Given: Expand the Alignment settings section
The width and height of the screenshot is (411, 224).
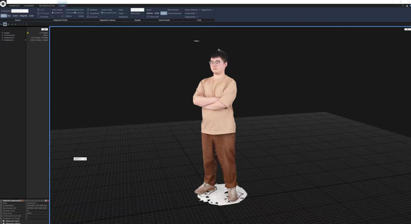Looking at the screenshot, I should [x=4, y=223].
